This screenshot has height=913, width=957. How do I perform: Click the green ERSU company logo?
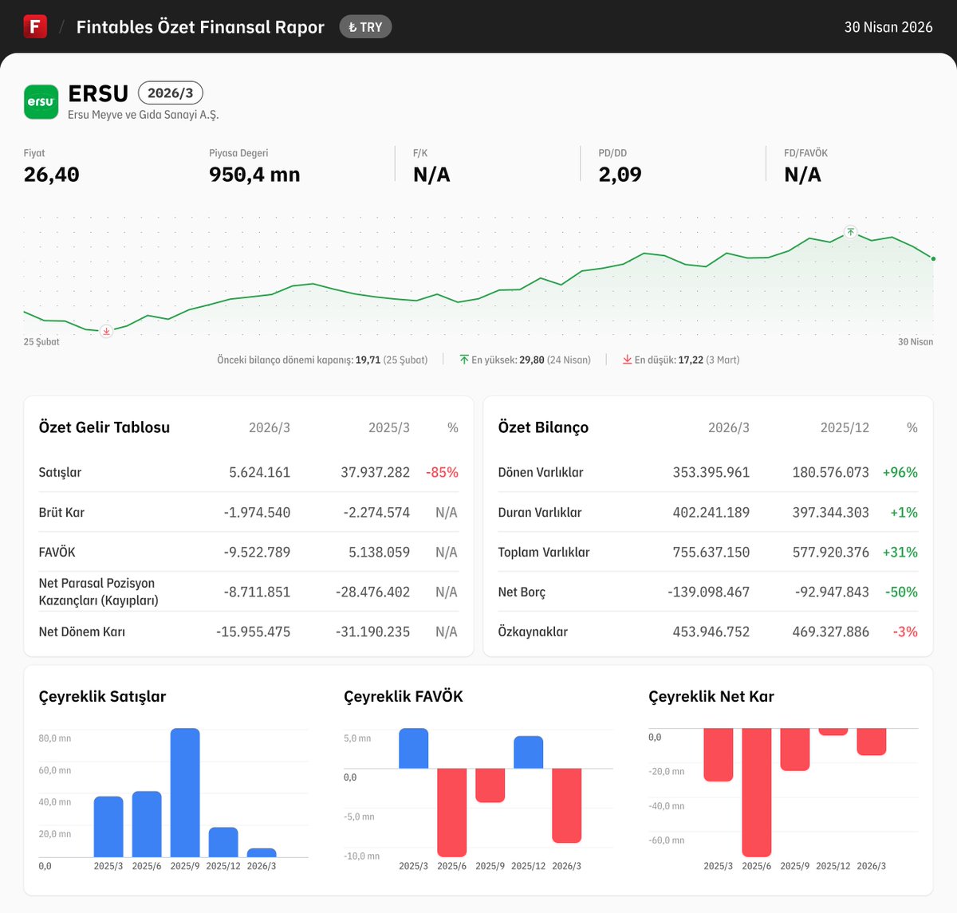pos(41,102)
